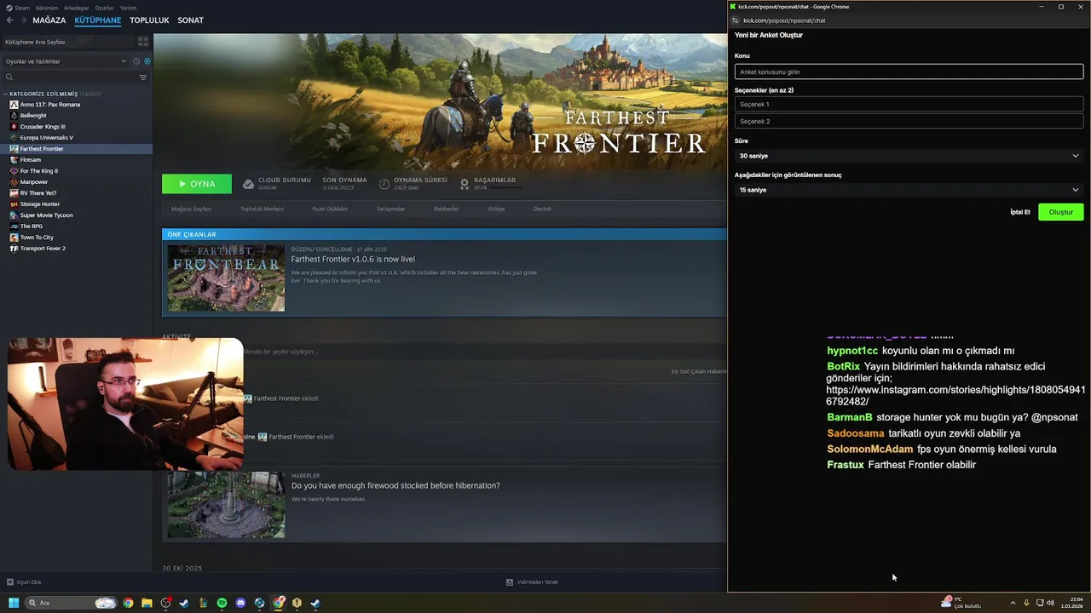
Task: Open Mağaza Sayfası game tab
Action: (x=191, y=209)
